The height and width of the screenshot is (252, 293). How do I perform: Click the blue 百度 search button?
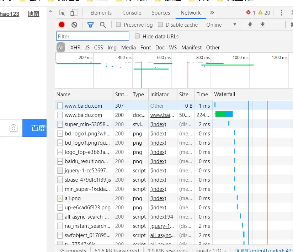coord(34,128)
